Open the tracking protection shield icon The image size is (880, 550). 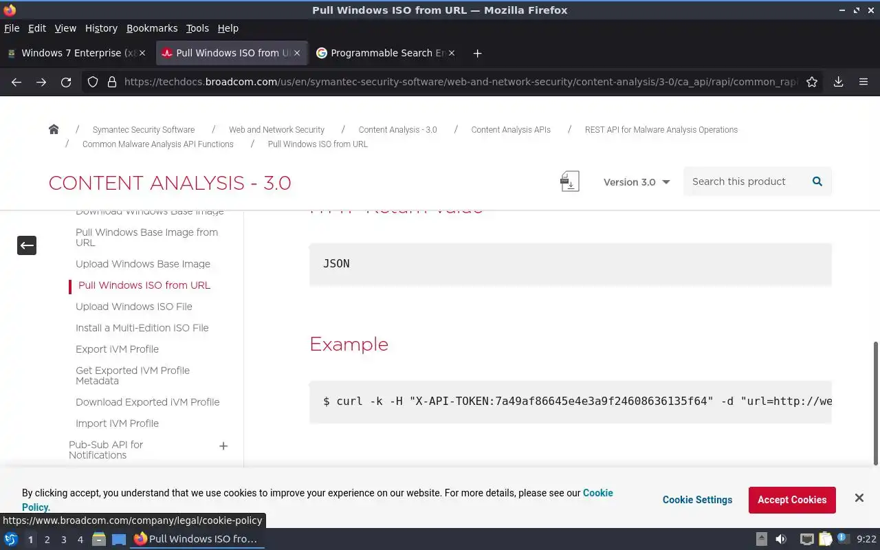click(x=93, y=82)
